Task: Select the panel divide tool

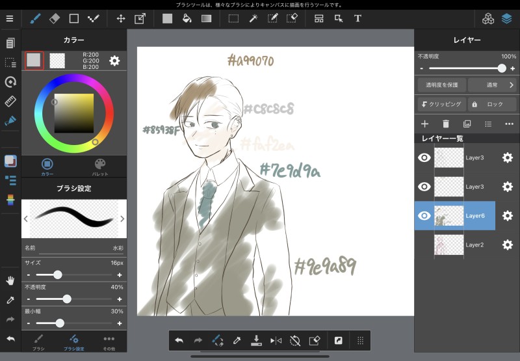Action: coord(319,19)
